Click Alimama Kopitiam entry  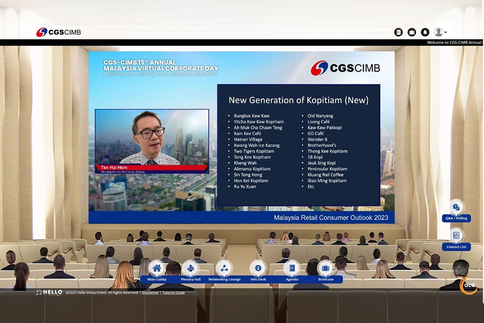[x=252, y=169]
